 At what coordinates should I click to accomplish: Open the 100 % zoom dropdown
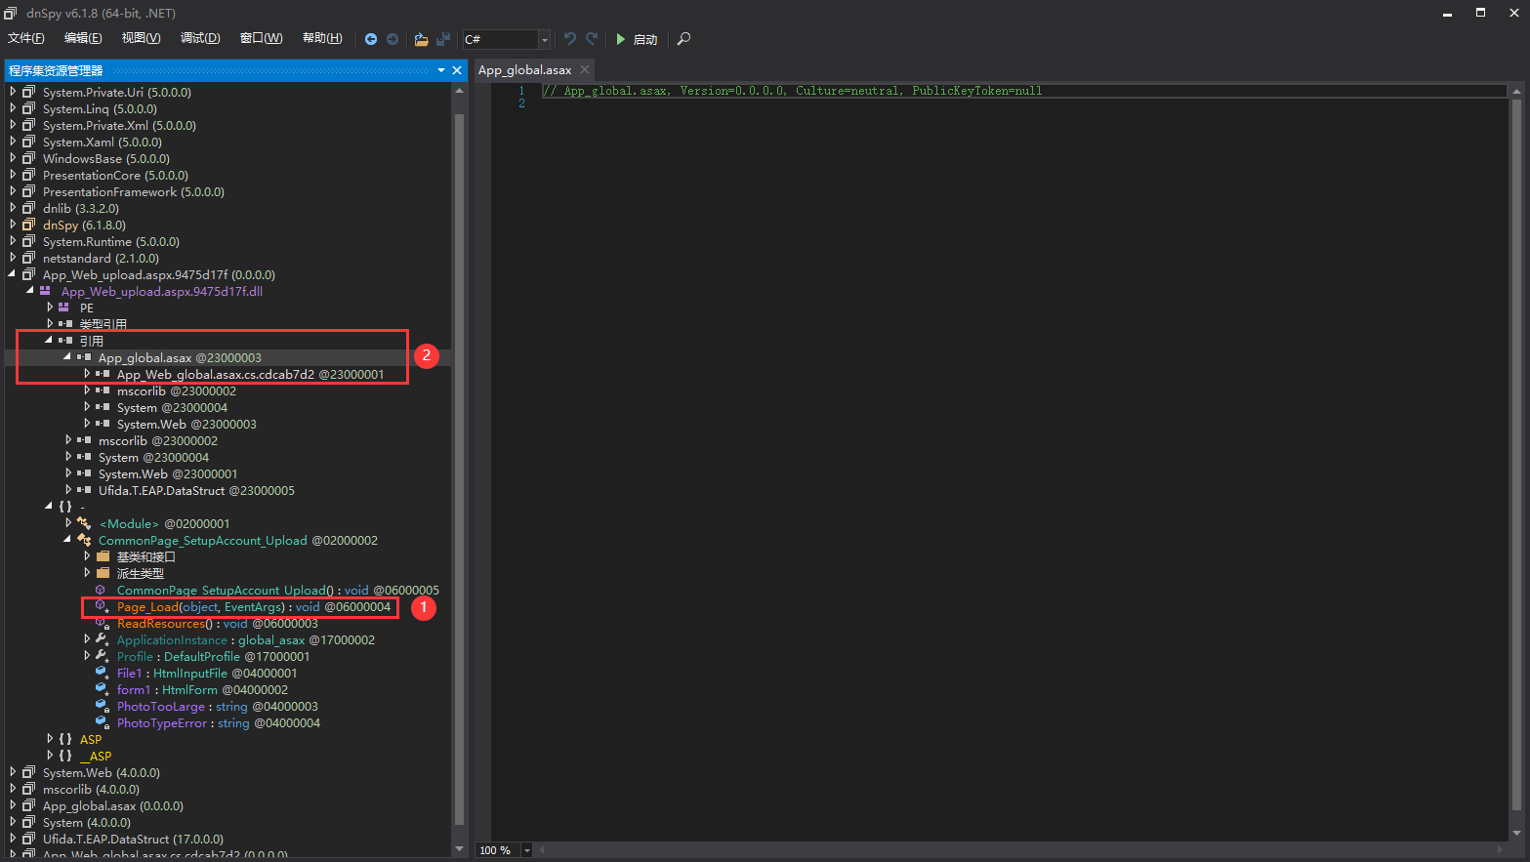coord(527,850)
